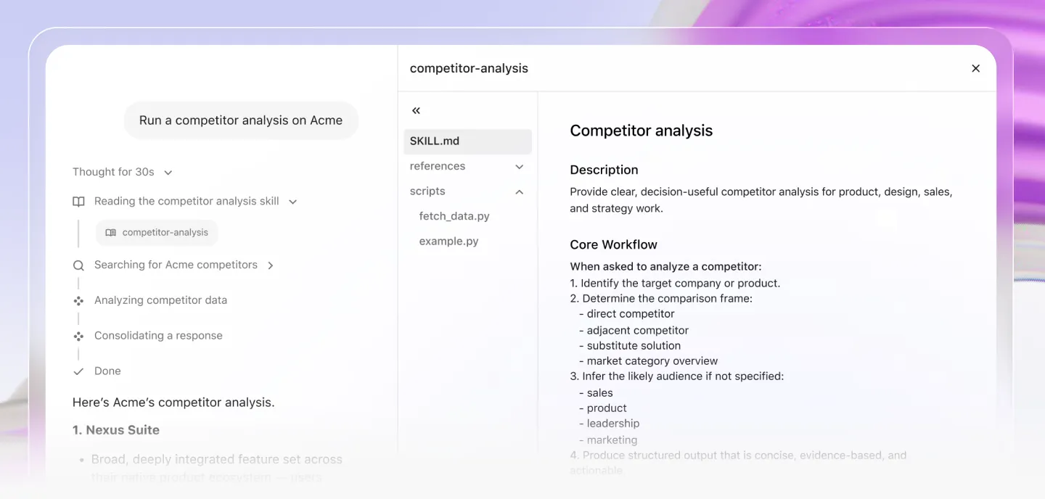Open the example.py script
This screenshot has width=1045, height=499.
click(x=448, y=242)
